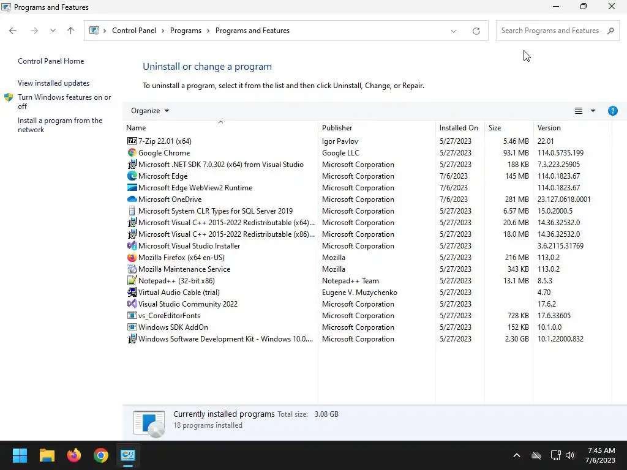Go up one level with up arrow
The height and width of the screenshot is (470, 627).
[x=71, y=31]
